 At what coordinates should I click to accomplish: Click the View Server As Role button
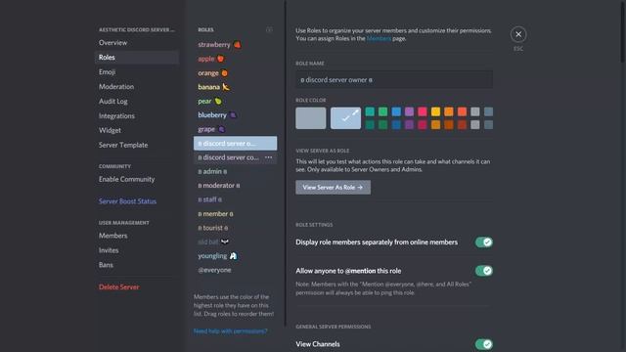[x=333, y=187]
